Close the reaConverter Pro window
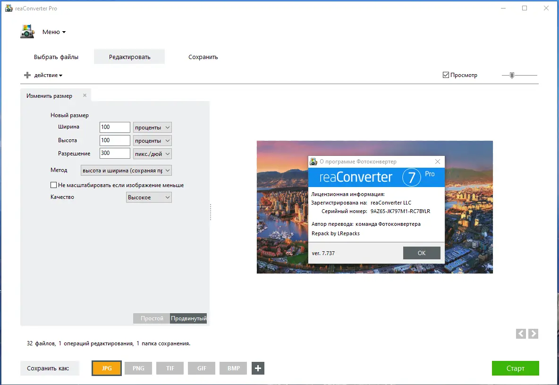Viewport: 559px width, 385px height. (546, 8)
